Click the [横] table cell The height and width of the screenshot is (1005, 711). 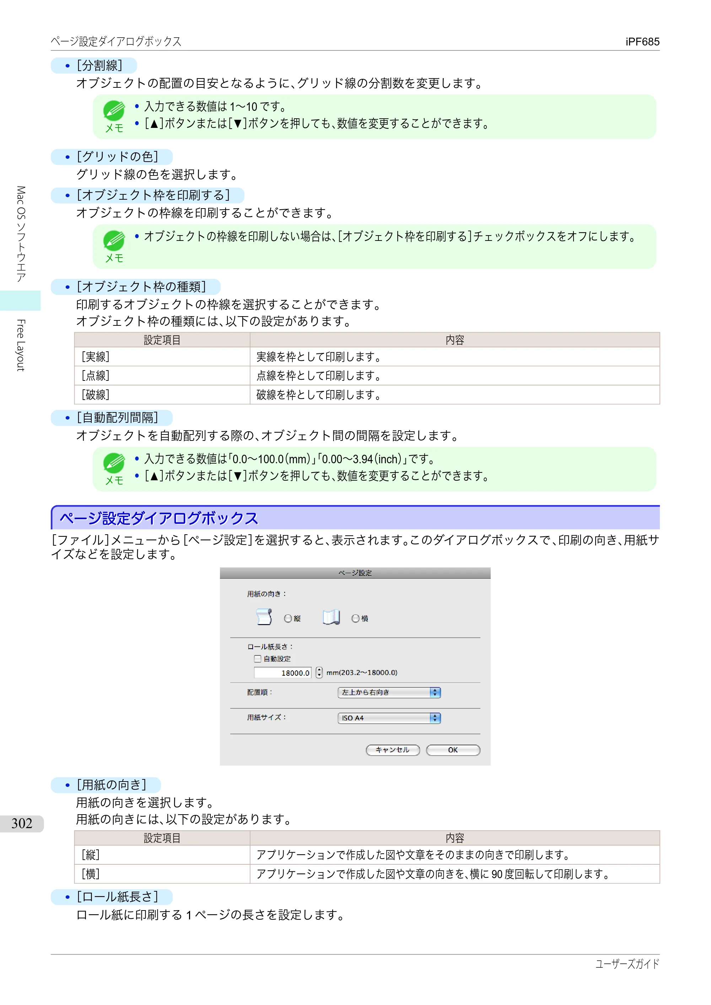162,874
